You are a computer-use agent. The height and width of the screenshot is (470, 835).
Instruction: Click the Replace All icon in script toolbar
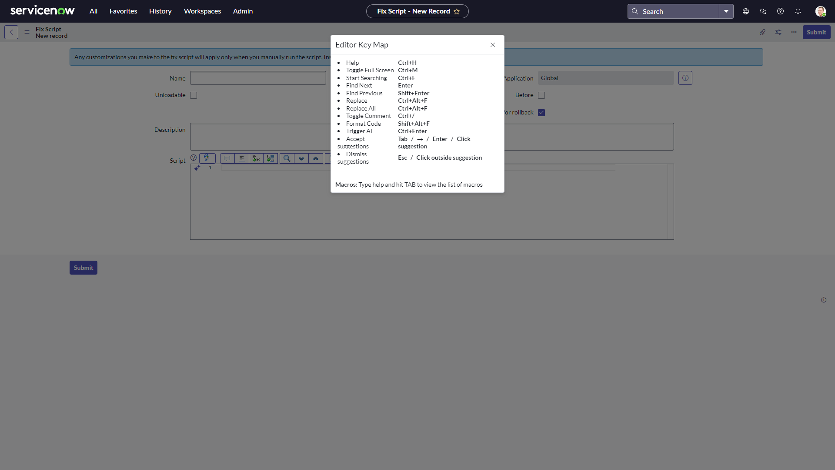point(271,158)
